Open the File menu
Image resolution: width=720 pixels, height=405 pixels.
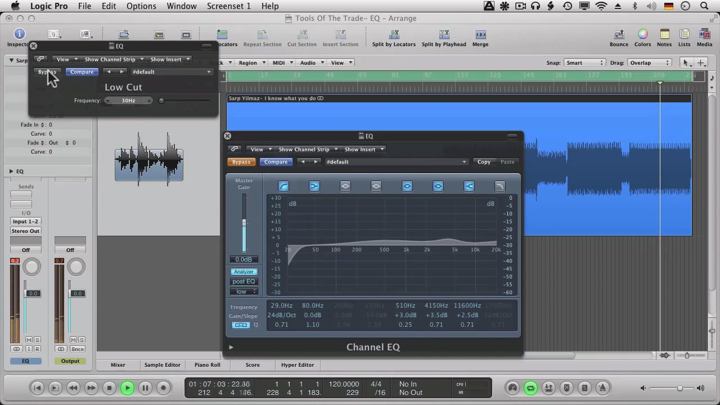click(84, 6)
